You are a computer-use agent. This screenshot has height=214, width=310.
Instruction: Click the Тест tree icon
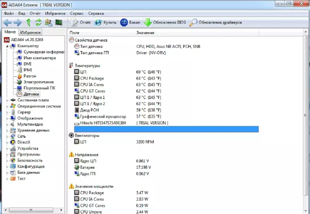click(13, 179)
